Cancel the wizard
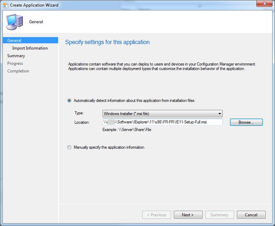The width and height of the screenshot is (275, 226). click(251, 215)
